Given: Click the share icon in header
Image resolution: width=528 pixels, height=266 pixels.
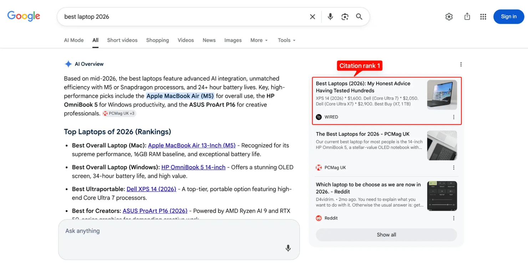Looking at the screenshot, I should point(467,16).
